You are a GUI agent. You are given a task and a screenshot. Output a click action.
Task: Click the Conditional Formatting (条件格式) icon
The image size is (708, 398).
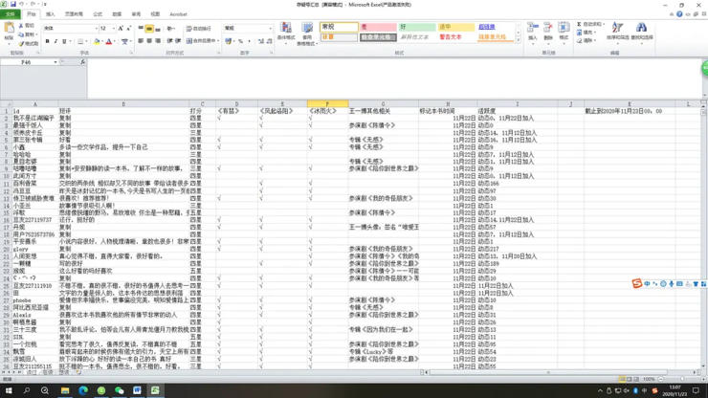click(286, 28)
